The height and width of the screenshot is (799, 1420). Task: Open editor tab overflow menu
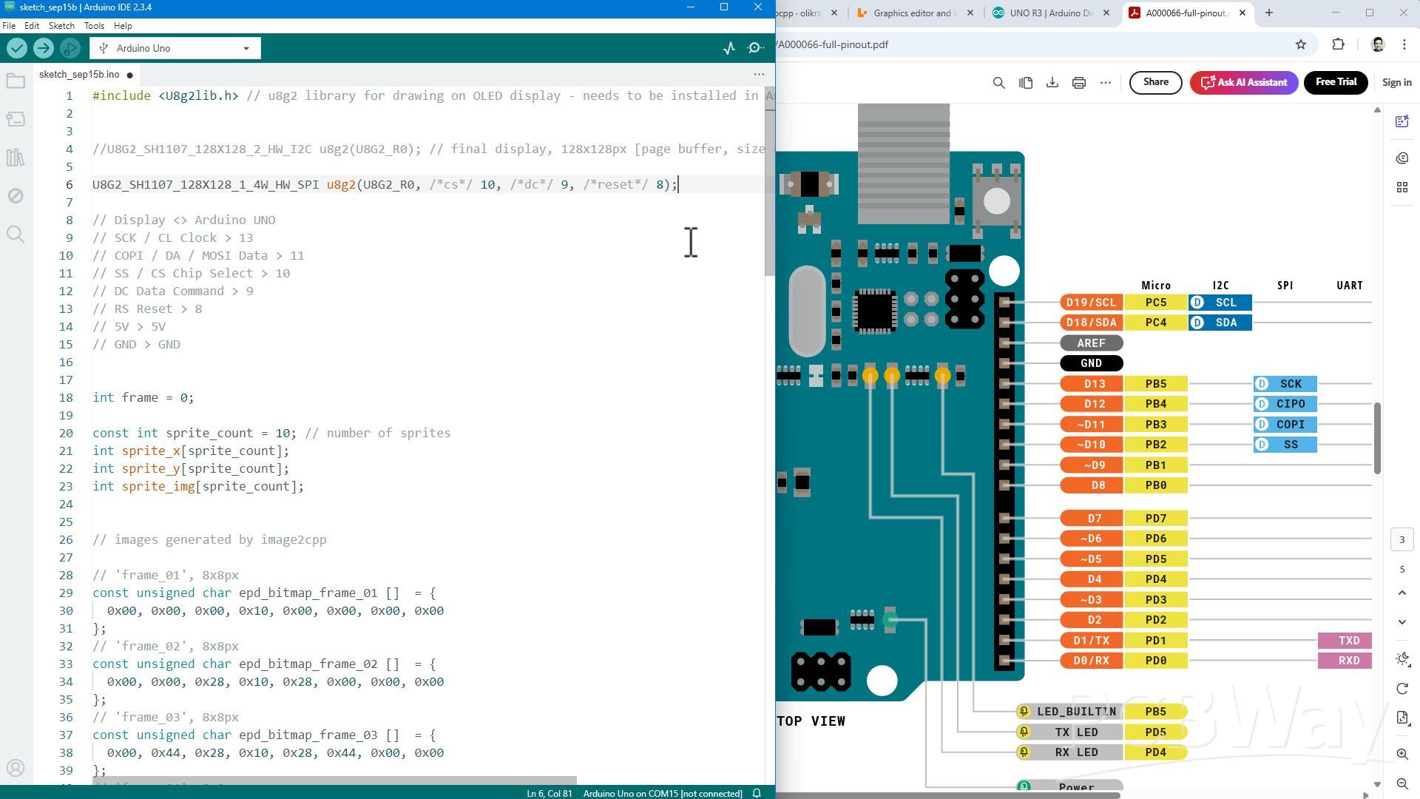pyautogui.click(x=759, y=74)
